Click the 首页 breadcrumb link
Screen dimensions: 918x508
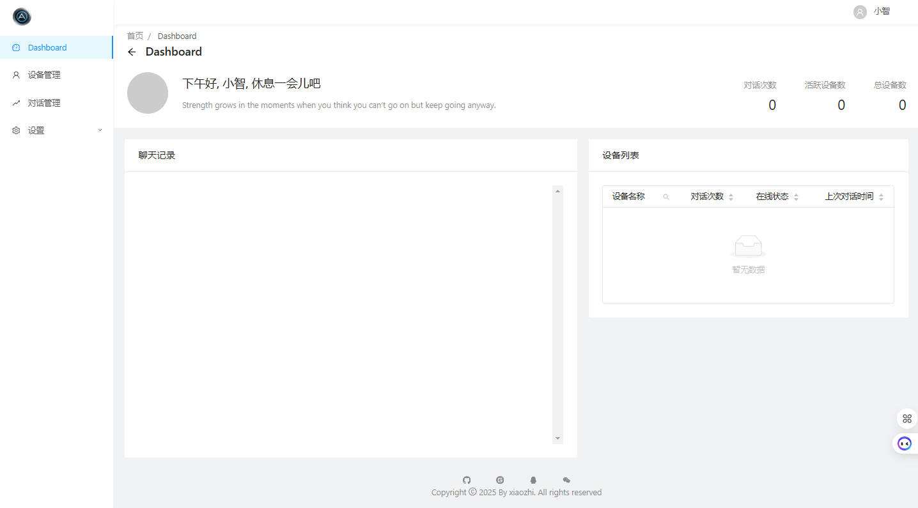(135, 36)
